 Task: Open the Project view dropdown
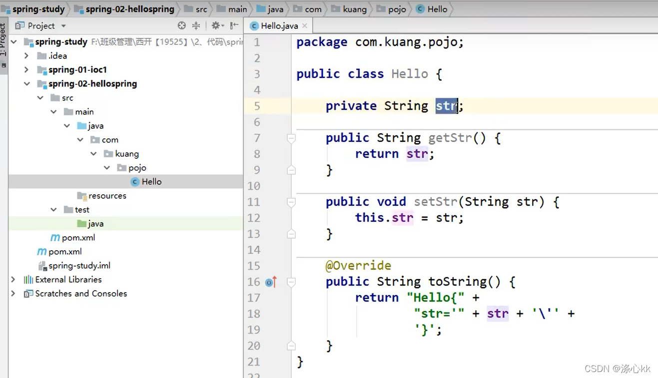(x=63, y=26)
